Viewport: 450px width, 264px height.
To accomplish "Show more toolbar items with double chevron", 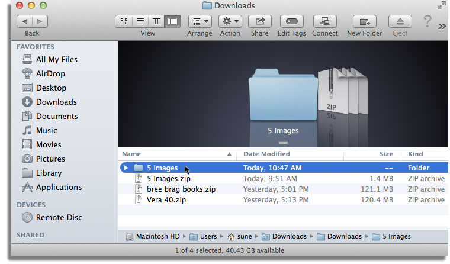I will 442,27.
